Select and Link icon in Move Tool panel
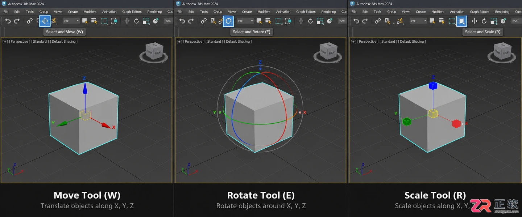 point(30,21)
